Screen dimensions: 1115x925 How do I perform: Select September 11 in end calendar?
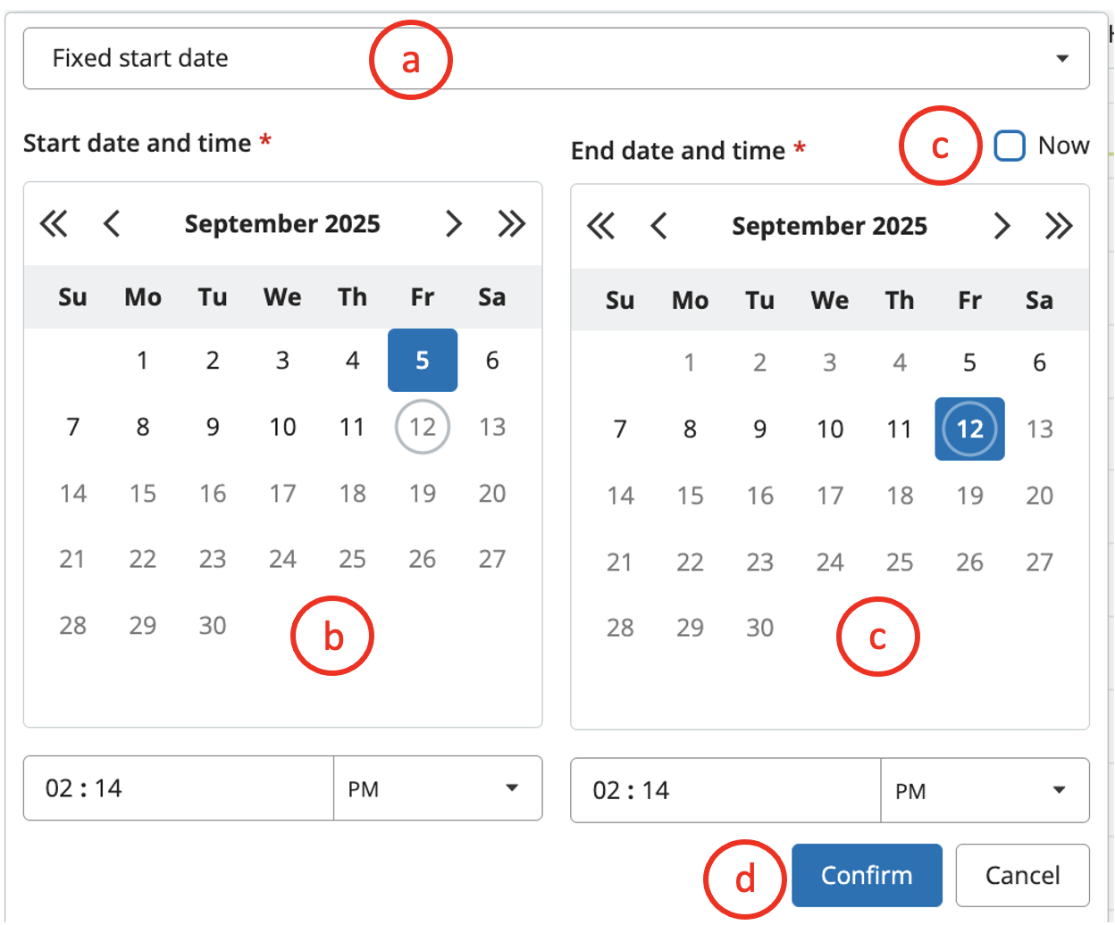point(900,429)
